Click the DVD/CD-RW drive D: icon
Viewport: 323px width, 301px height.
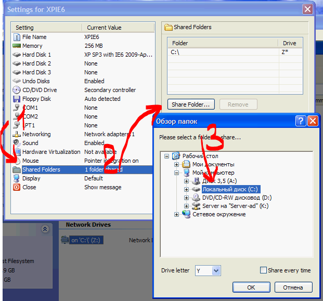click(196, 198)
